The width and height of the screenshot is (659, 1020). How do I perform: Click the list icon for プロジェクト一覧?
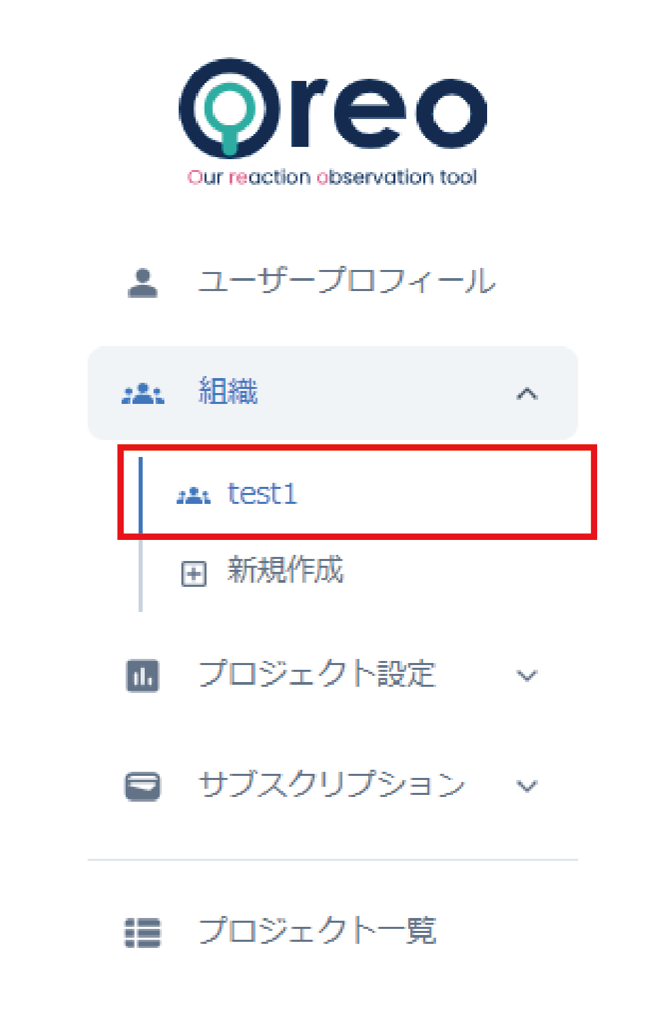(x=143, y=932)
